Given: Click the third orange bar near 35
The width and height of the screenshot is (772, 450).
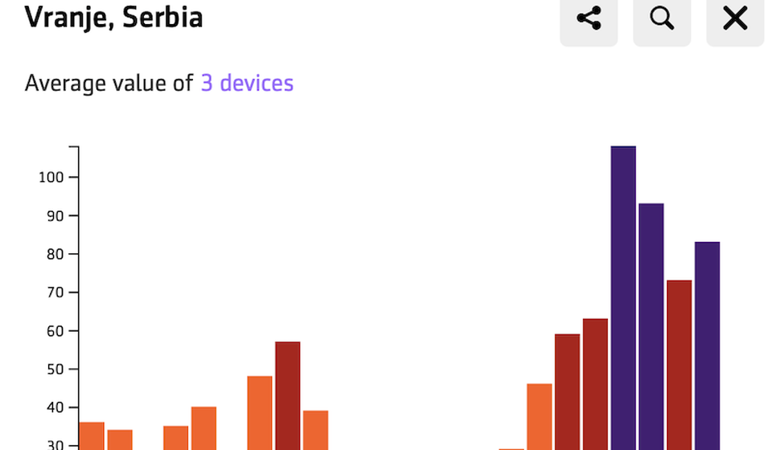Looking at the screenshot, I should click(175, 437).
